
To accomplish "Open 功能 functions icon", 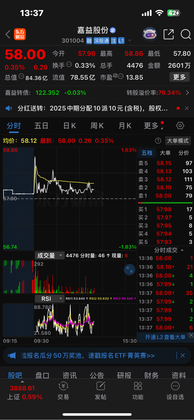I will (x=138, y=391).
